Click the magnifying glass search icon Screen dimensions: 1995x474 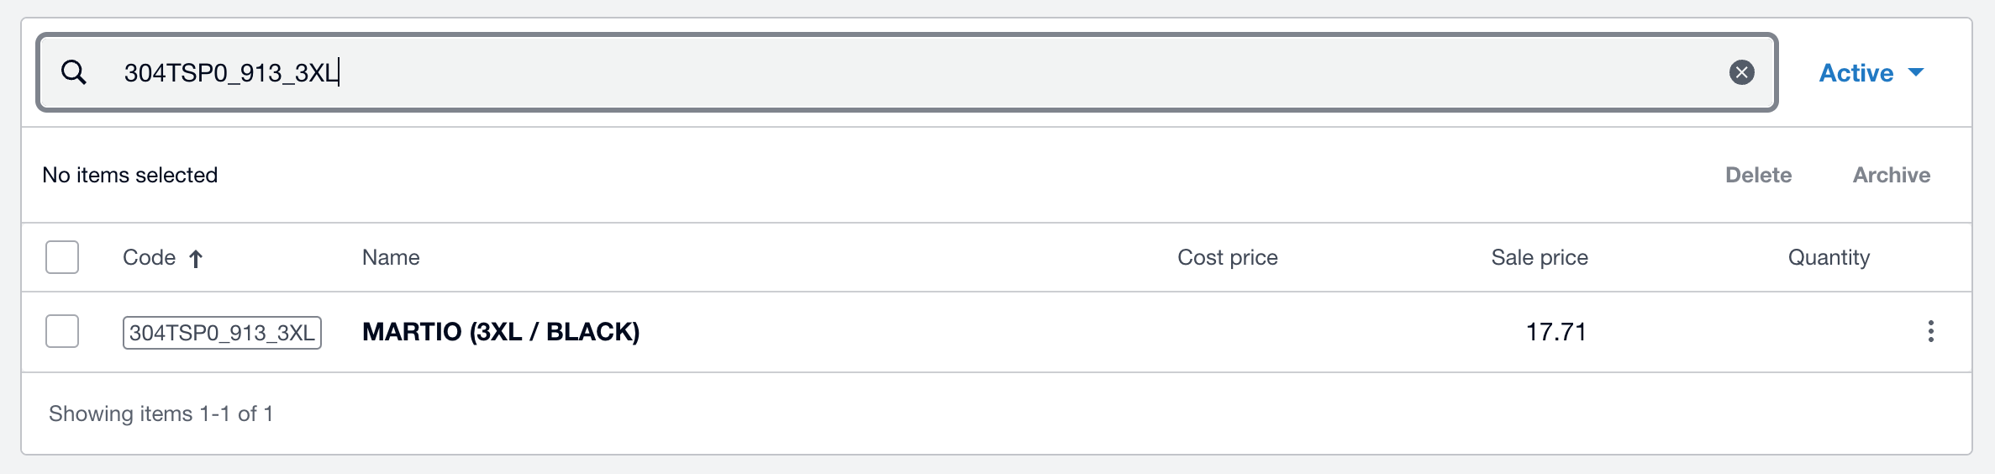point(74,73)
